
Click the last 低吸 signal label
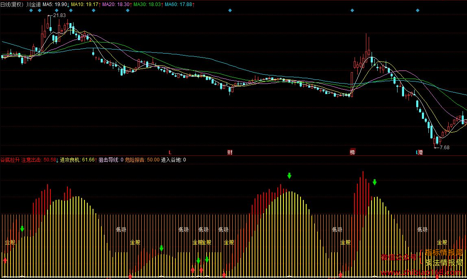pos(422,230)
